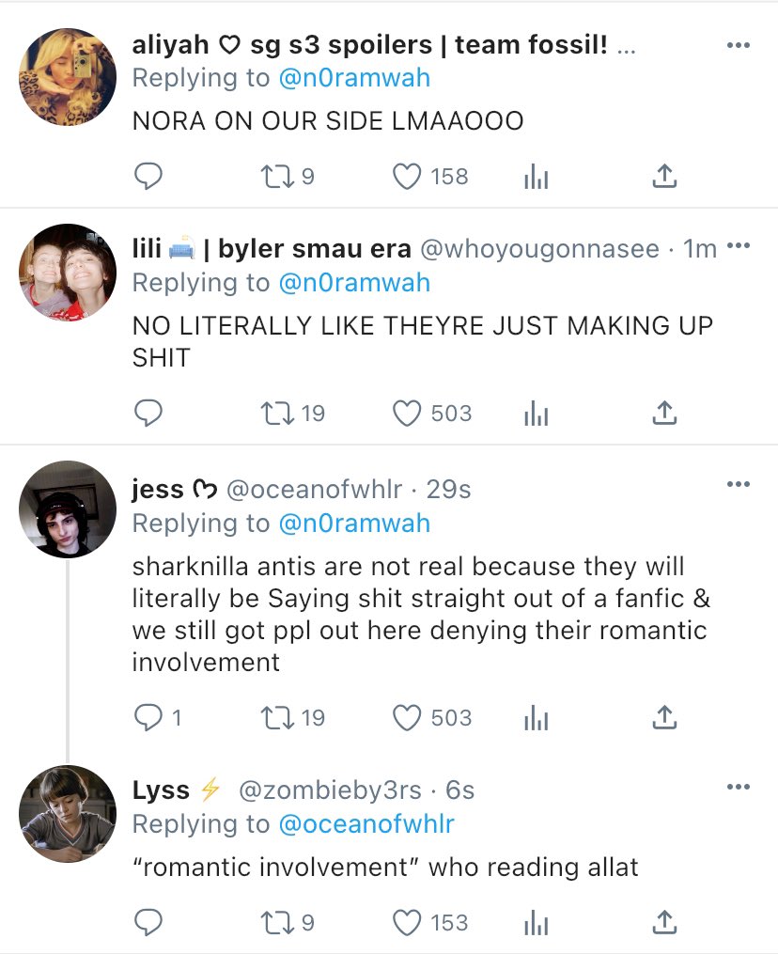The width and height of the screenshot is (778, 954).
Task: Like lili's tweet
Action: pos(406,414)
